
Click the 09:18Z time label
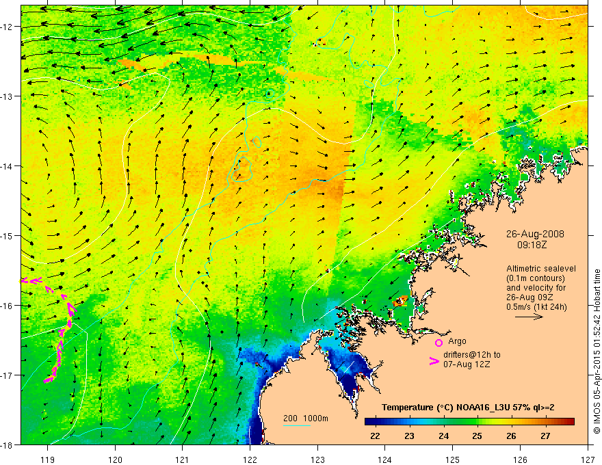[532, 245]
